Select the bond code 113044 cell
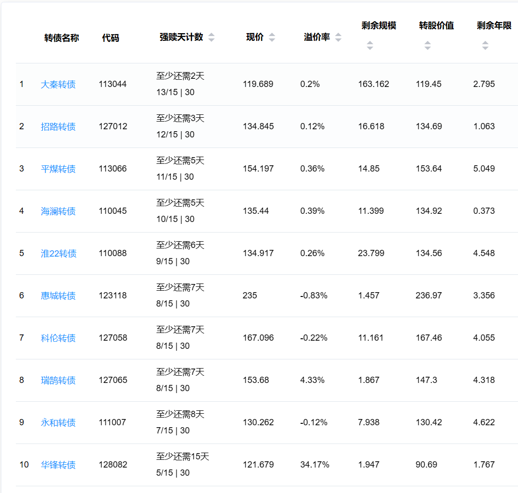 click(x=113, y=84)
